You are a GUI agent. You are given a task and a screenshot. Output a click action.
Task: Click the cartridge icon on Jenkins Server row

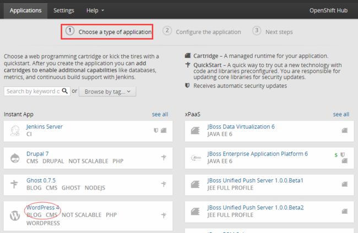click(164, 130)
